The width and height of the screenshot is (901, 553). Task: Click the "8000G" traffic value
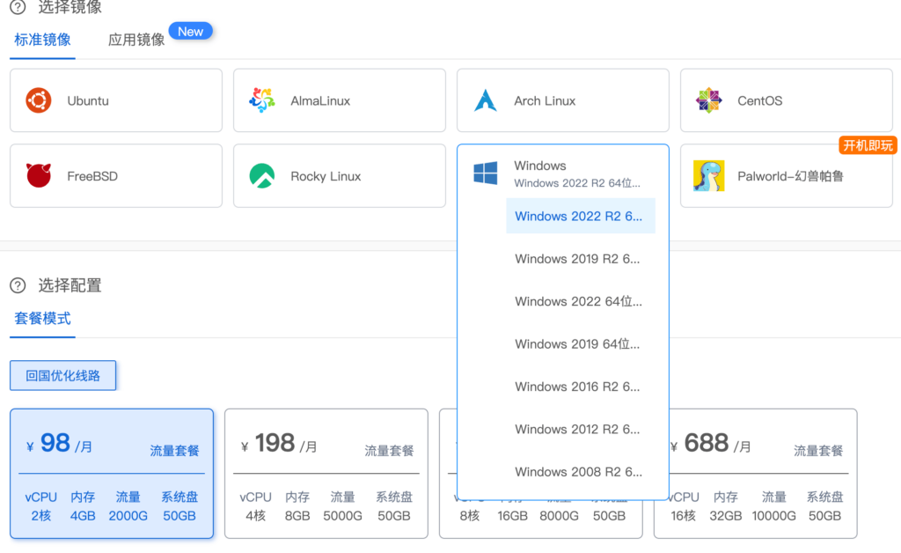click(559, 516)
